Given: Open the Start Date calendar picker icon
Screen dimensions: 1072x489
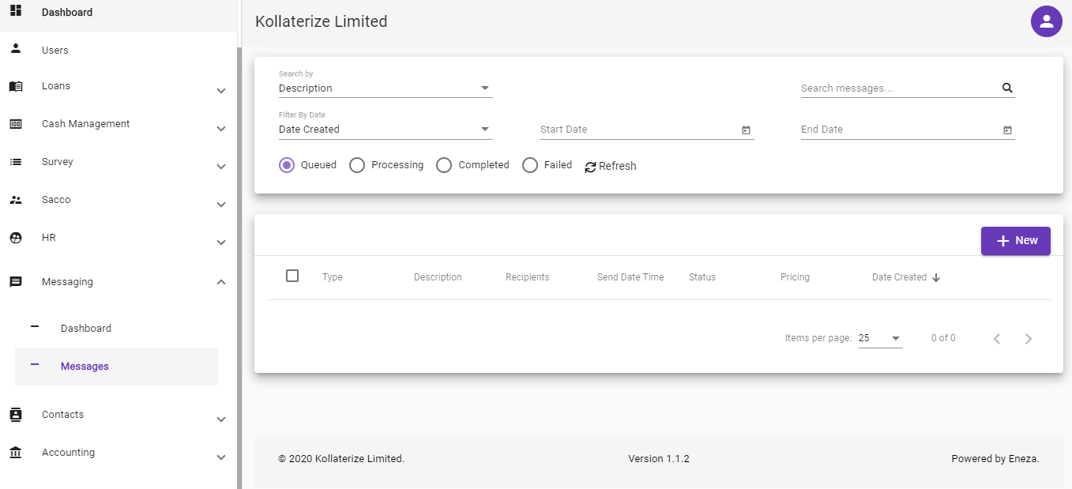Looking at the screenshot, I should pyautogui.click(x=746, y=130).
